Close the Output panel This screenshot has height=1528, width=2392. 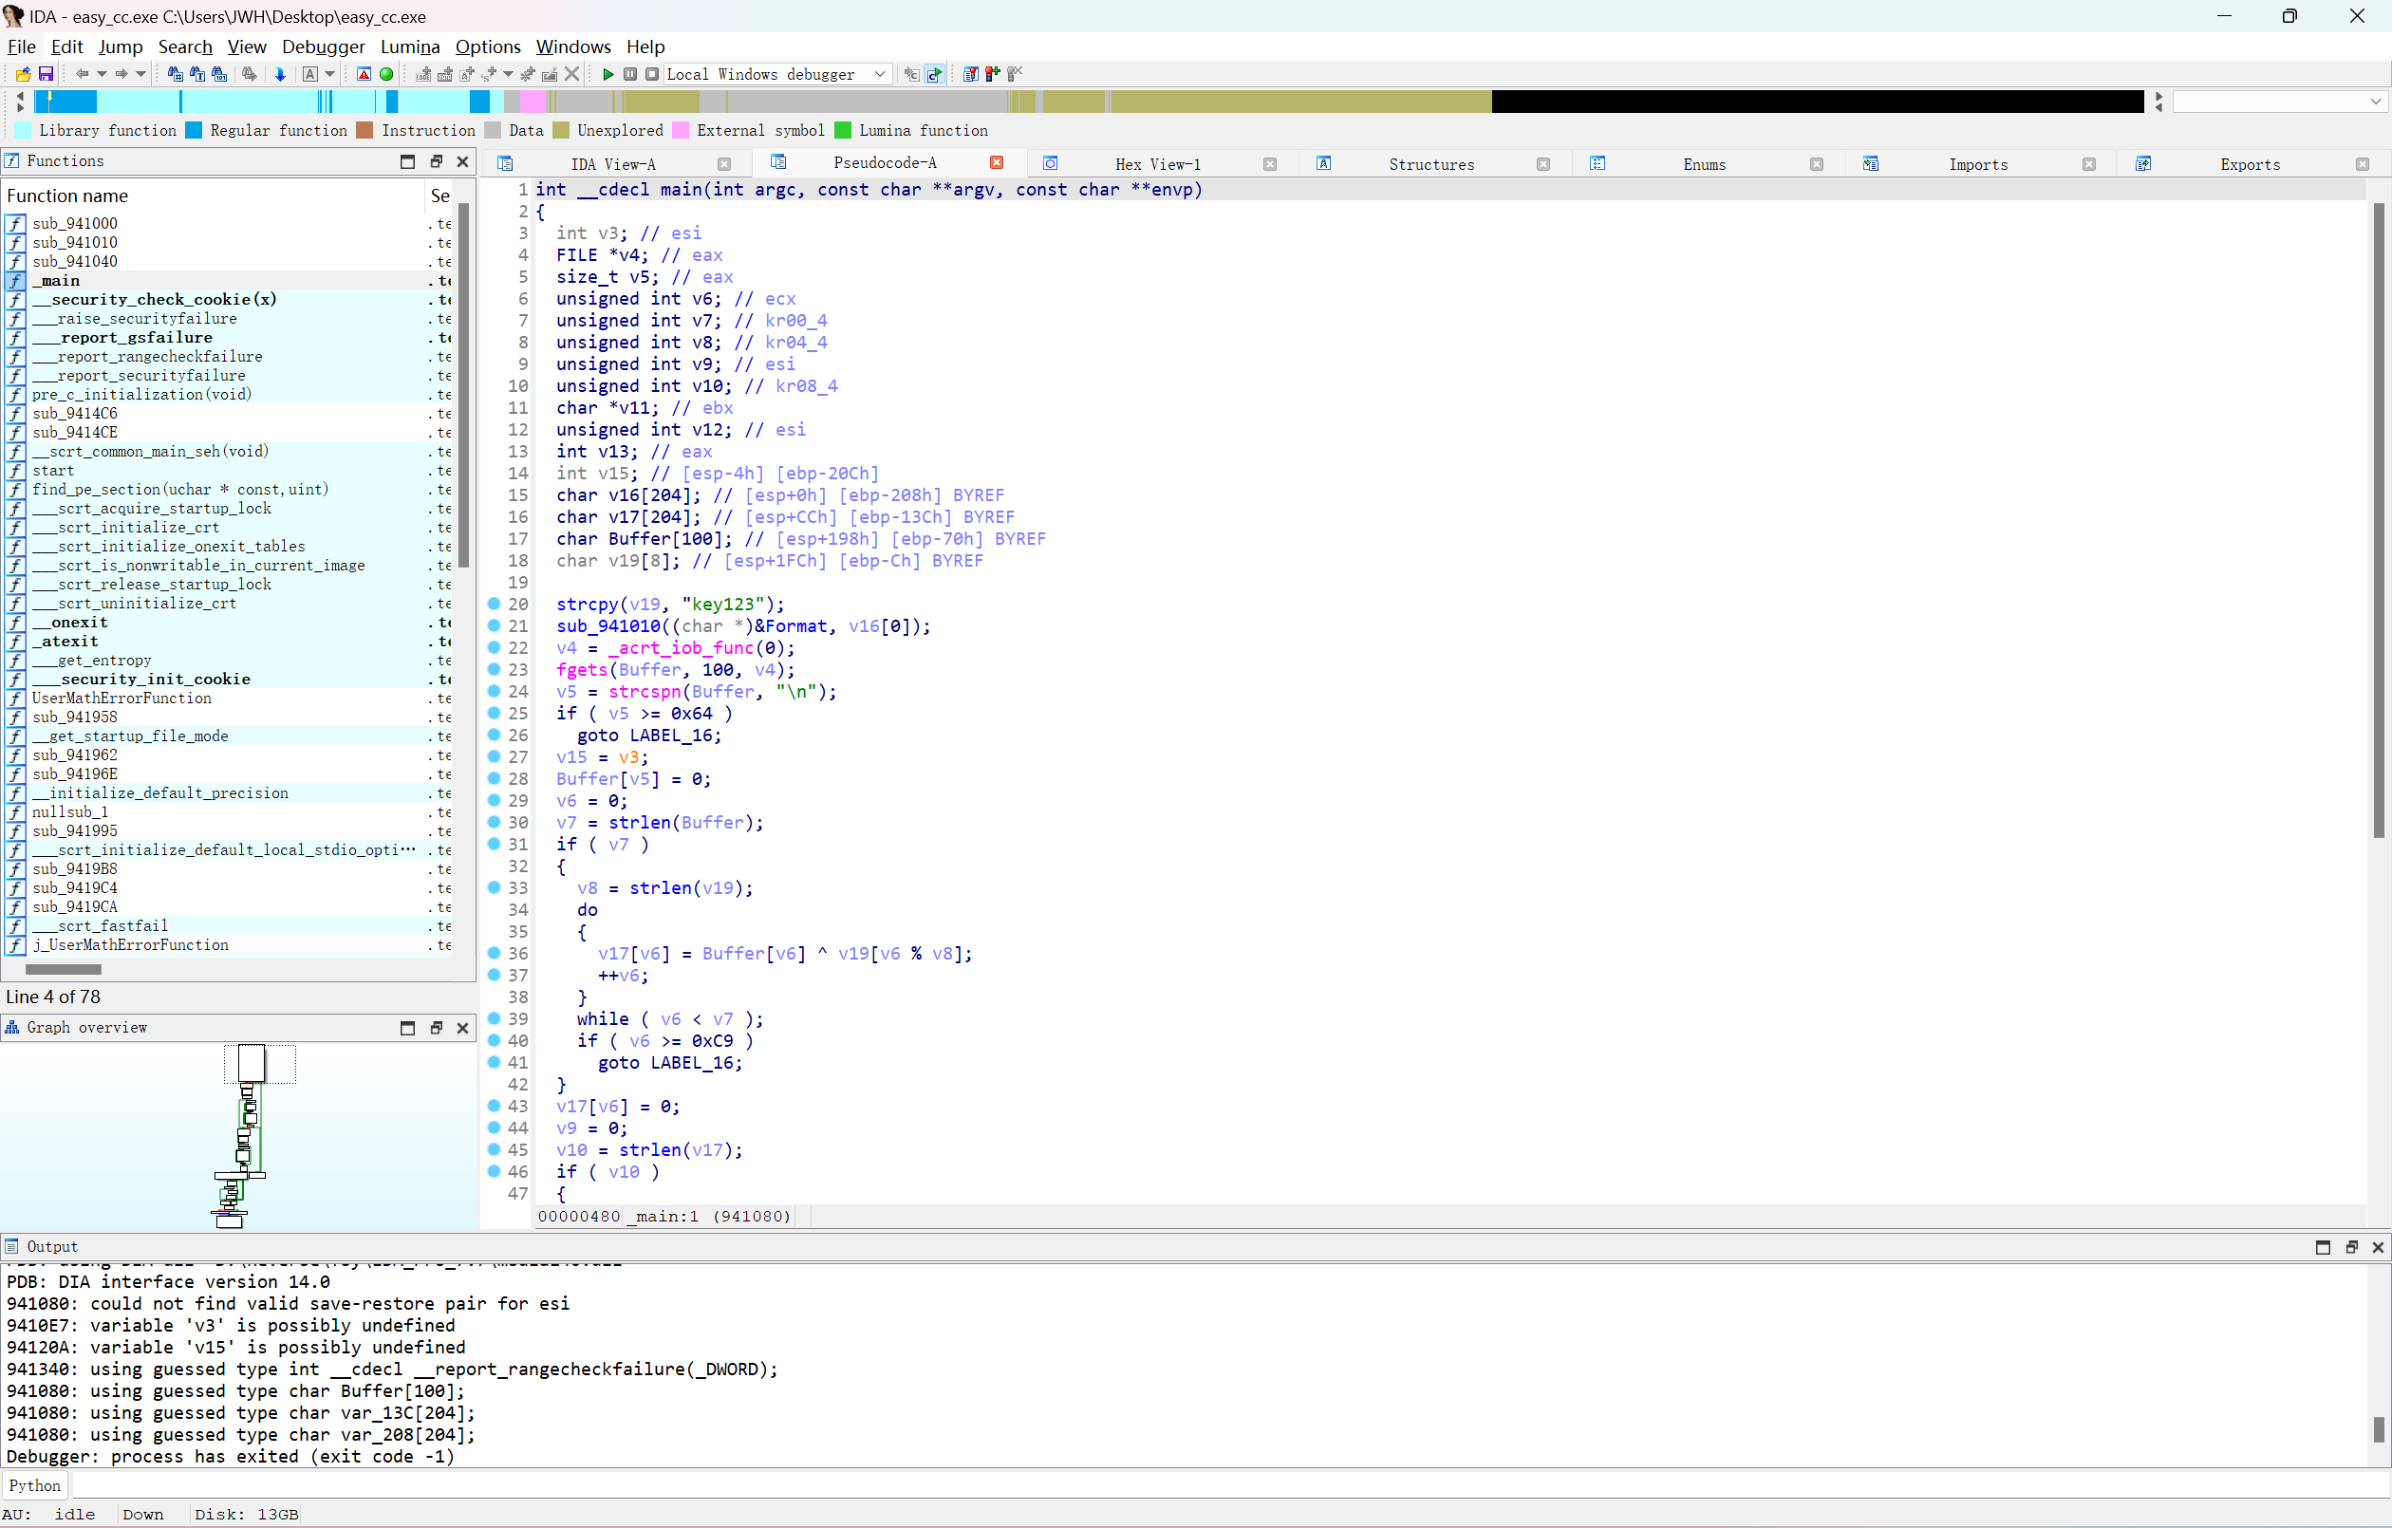pyautogui.click(x=2377, y=1247)
